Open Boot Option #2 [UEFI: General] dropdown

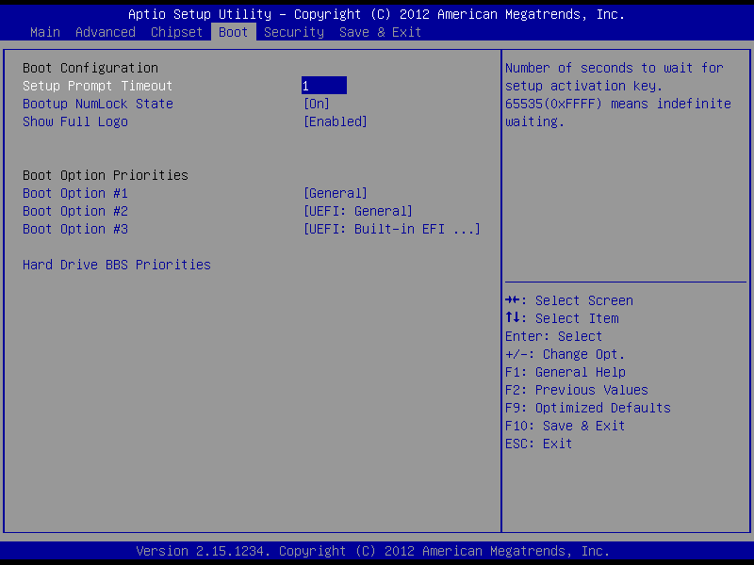pos(358,211)
